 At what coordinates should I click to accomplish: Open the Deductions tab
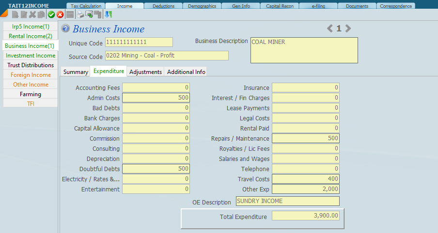coord(163,6)
